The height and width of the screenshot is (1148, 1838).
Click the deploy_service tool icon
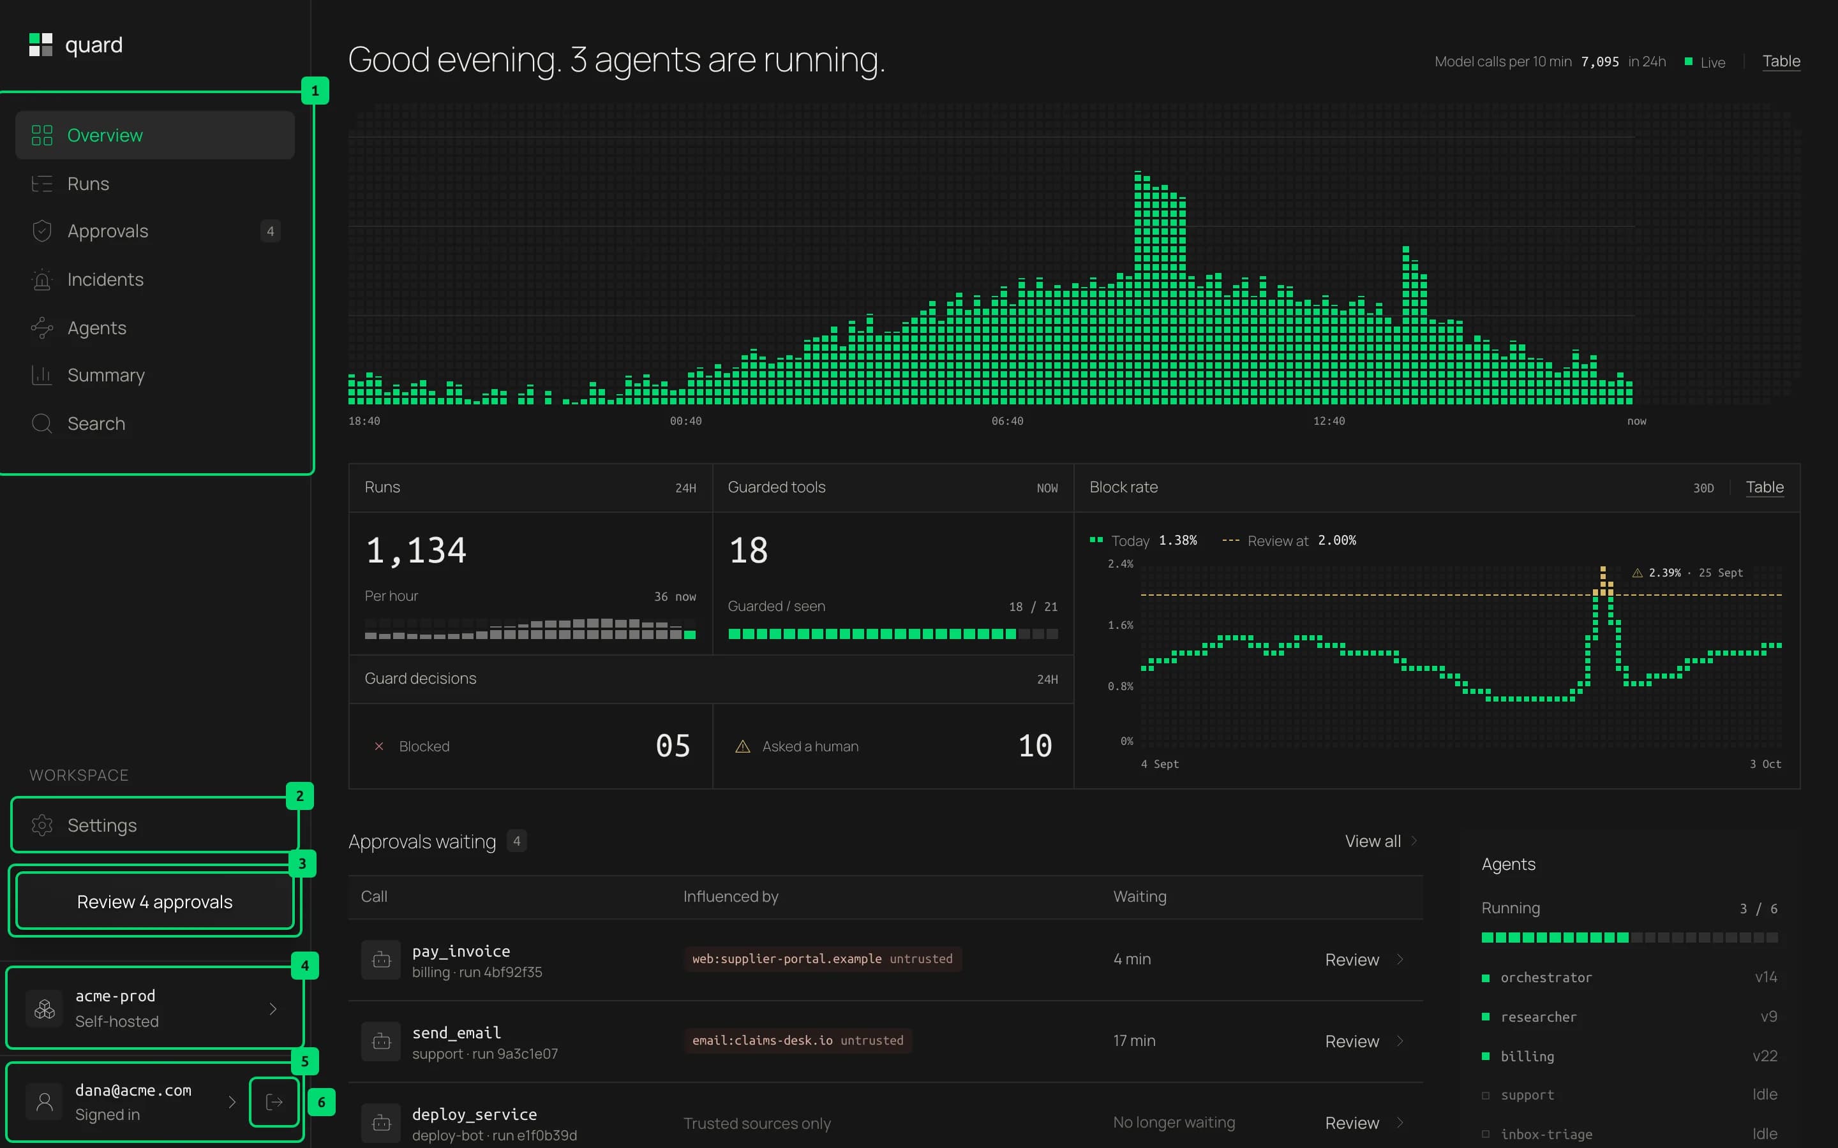(381, 1123)
